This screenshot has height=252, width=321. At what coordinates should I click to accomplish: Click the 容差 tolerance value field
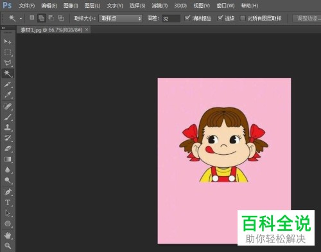(x=171, y=19)
